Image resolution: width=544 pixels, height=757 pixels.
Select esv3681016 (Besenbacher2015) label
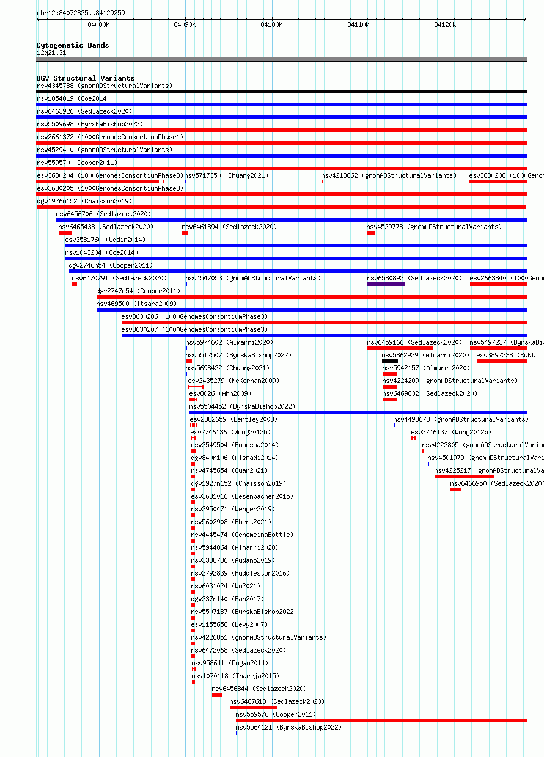(242, 496)
